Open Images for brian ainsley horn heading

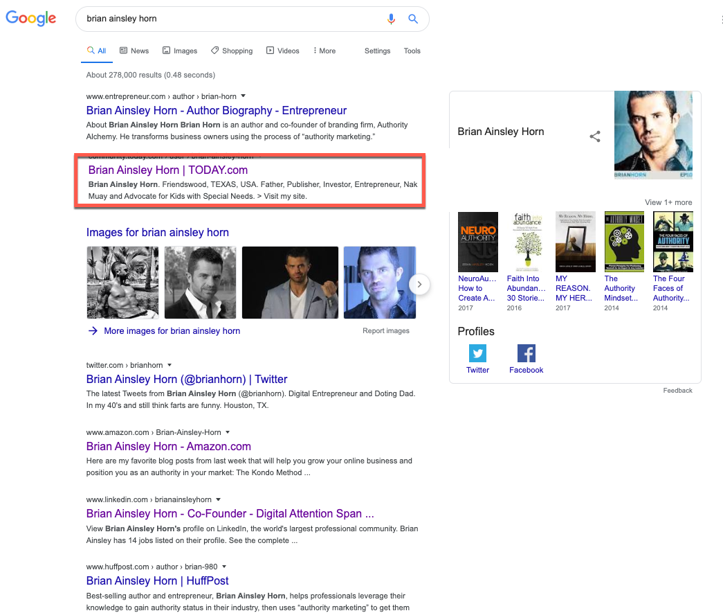coord(157,232)
